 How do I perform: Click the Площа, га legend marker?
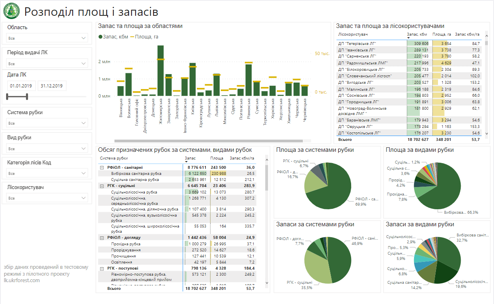[132, 37]
